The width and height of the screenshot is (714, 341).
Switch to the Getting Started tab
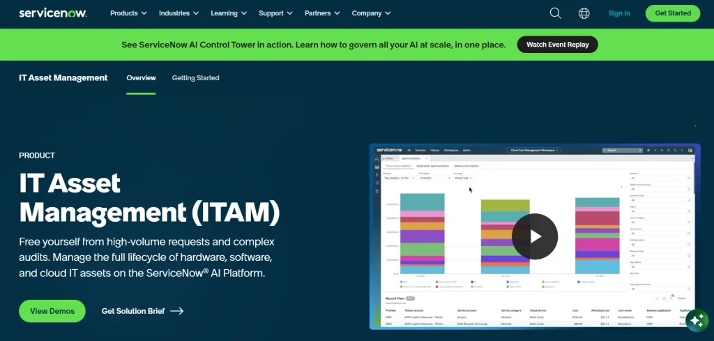(195, 78)
